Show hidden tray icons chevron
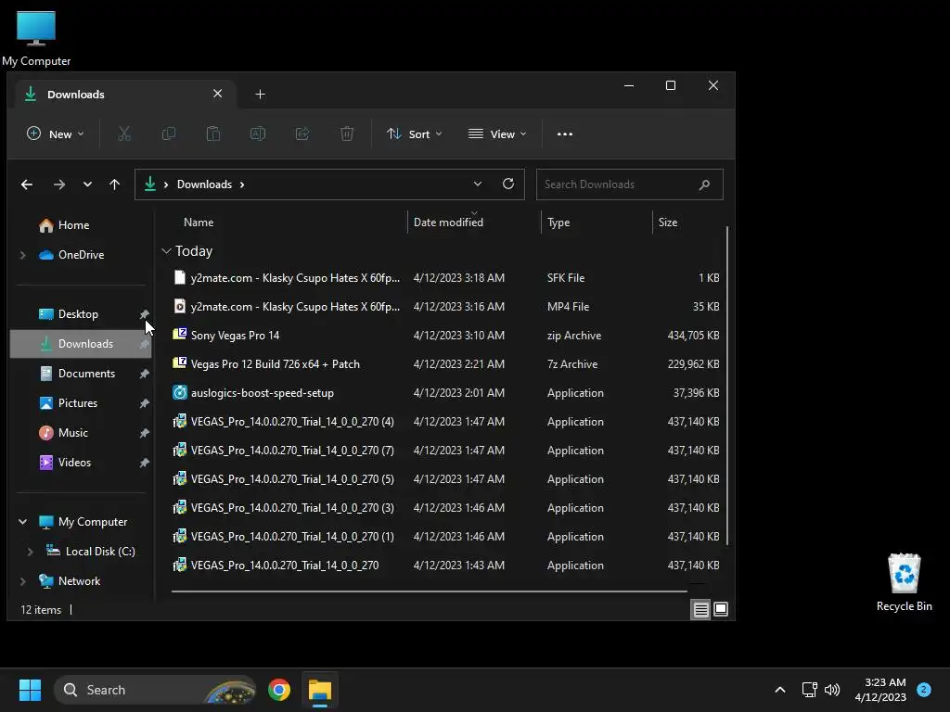Image resolution: width=950 pixels, height=712 pixels. 779,690
